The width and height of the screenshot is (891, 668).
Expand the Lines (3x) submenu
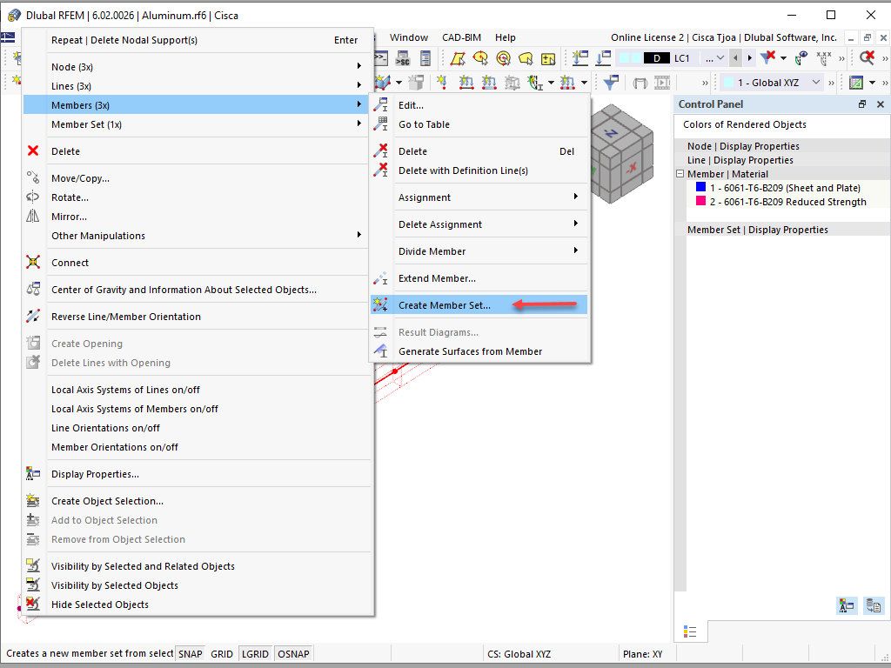click(x=197, y=86)
